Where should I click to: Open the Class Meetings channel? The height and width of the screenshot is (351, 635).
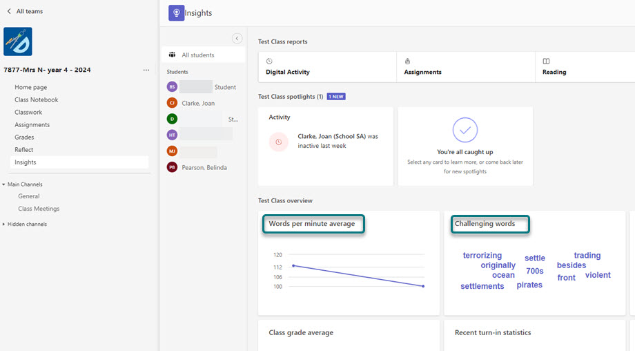(x=39, y=209)
